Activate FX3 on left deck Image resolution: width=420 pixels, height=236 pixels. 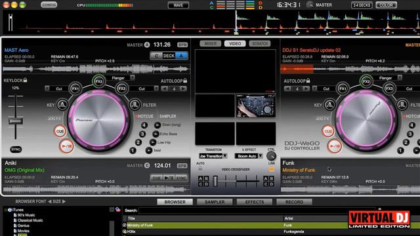122,88
